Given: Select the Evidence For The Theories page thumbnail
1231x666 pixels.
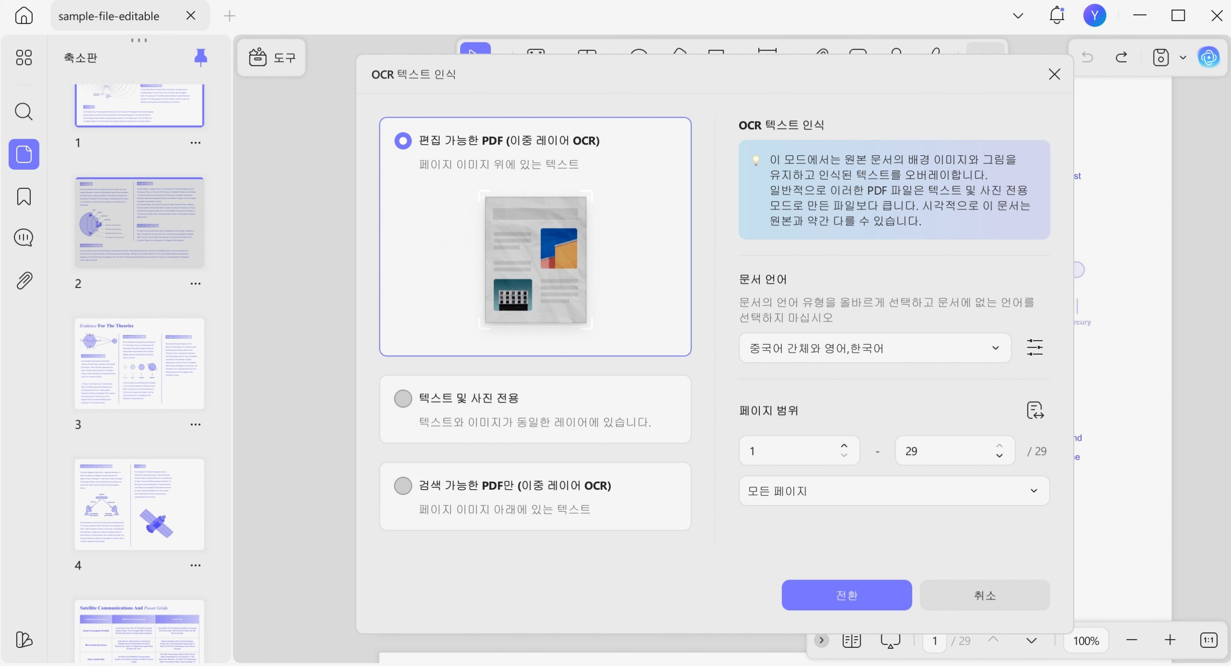Looking at the screenshot, I should pos(139,363).
